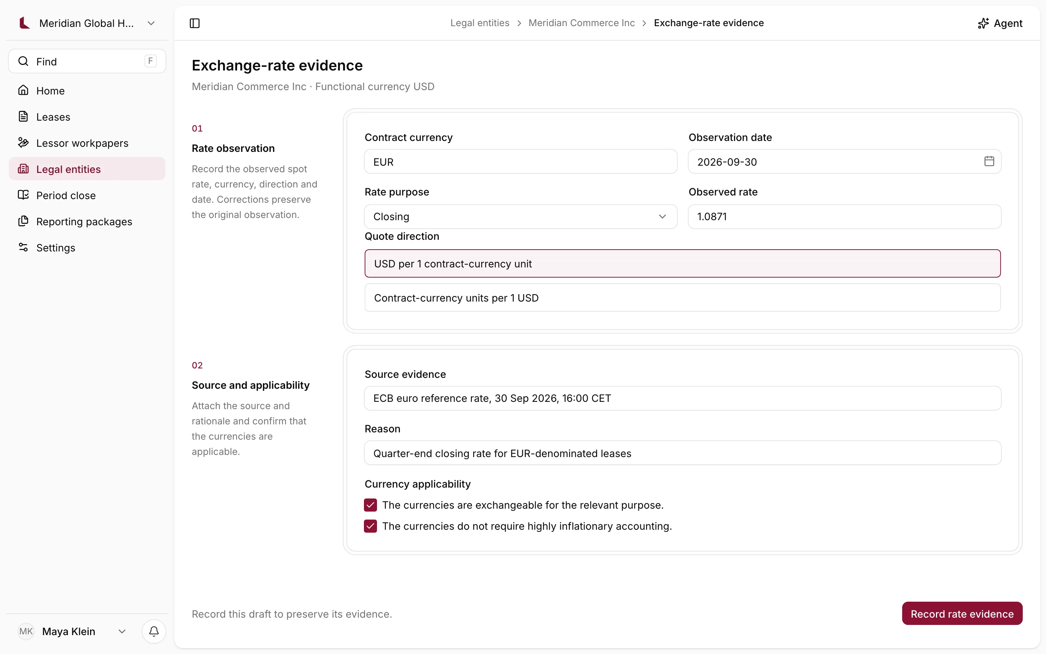Image resolution: width=1046 pixels, height=654 pixels.
Task: Toggle the sidebar panel icon
Action: coord(195,23)
